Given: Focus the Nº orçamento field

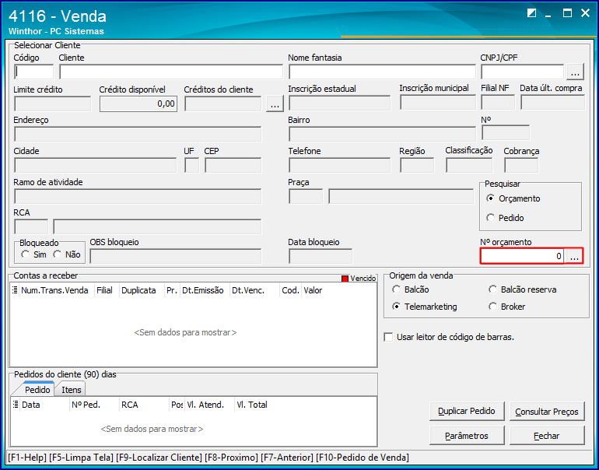Looking at the screenshot, I should 523,256.
